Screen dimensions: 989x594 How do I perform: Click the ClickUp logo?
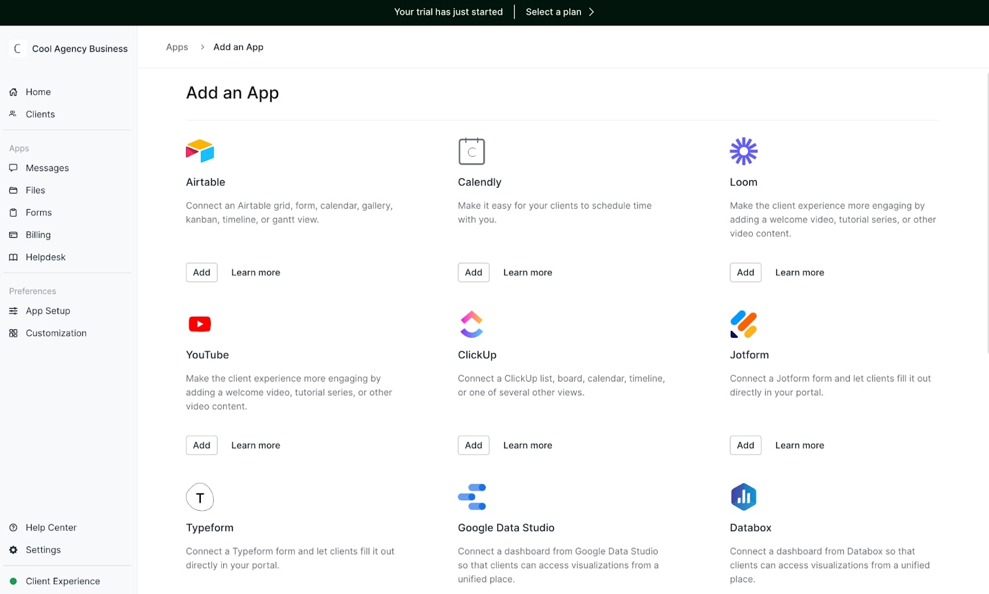[472, 324]
